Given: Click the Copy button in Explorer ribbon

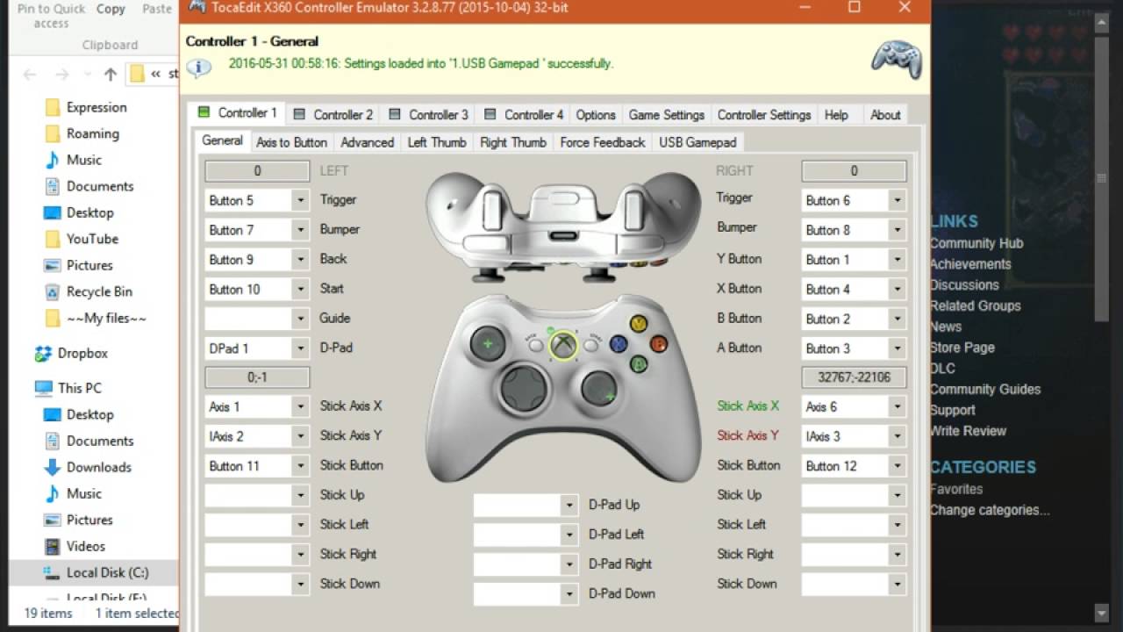Looking at the screenshot, I should (x=111, y=9).
